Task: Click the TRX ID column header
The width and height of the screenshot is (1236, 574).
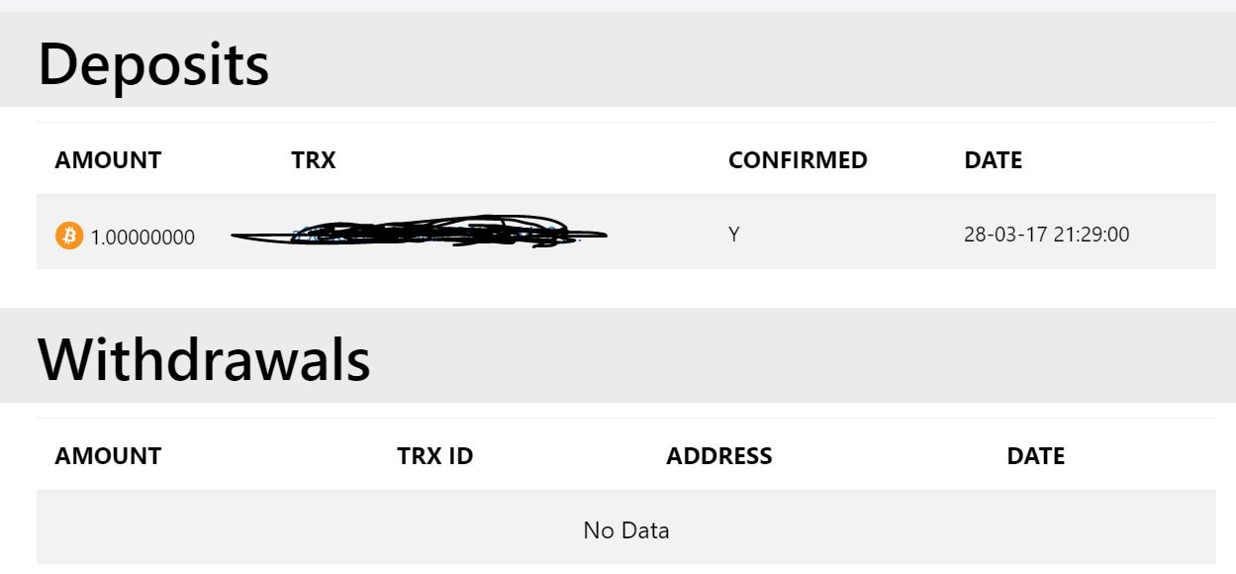Action: point(434,456)
